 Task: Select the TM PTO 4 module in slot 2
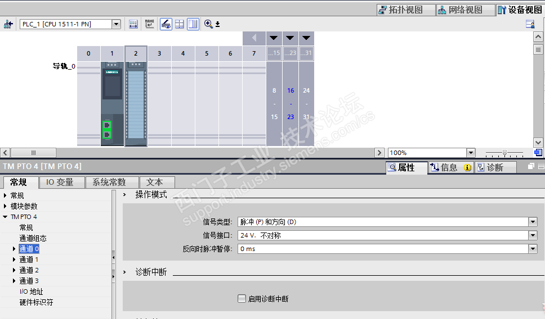pyautogui.click(x=136, y=104)
